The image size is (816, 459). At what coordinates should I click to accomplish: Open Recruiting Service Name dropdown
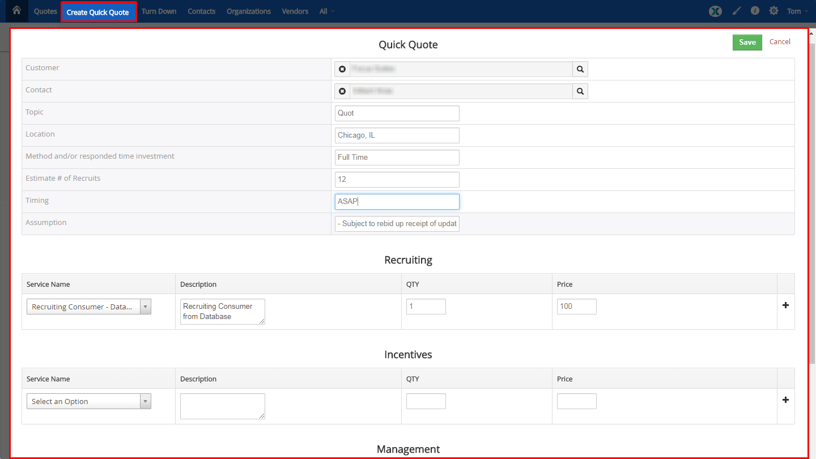point(89,307)
